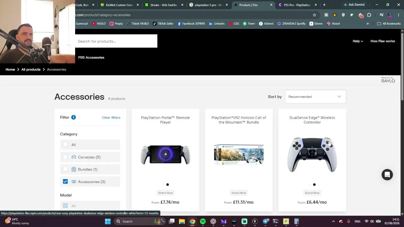Open the Chrome three-dot menu

click(399, 15)
